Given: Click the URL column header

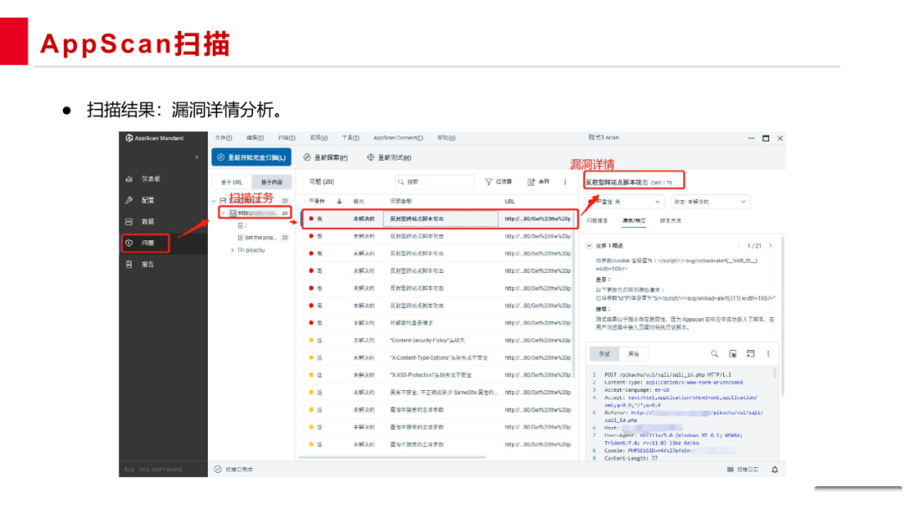Looking at the screenshot, I should click(509, 201).
